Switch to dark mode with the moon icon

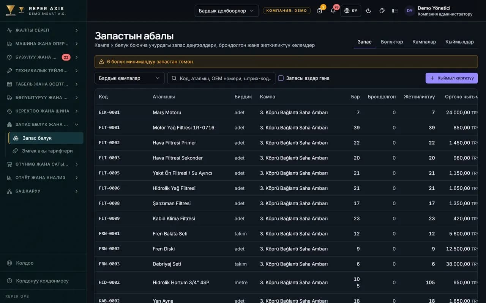coord(368,11)
